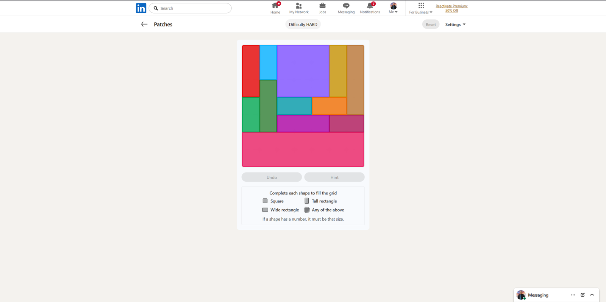Expand the Messaging panel chevron

[x=592, y=295]
